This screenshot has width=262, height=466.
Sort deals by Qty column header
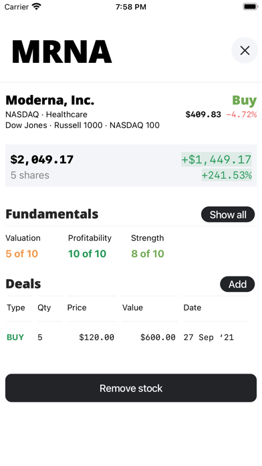44,307
